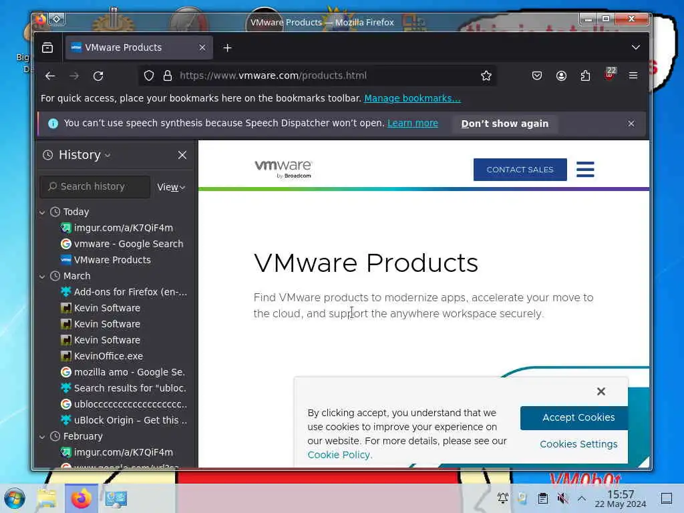Screen dimensions: 684x513
Task: Click the Manage bookmarks link
Action: pos(412,98)
